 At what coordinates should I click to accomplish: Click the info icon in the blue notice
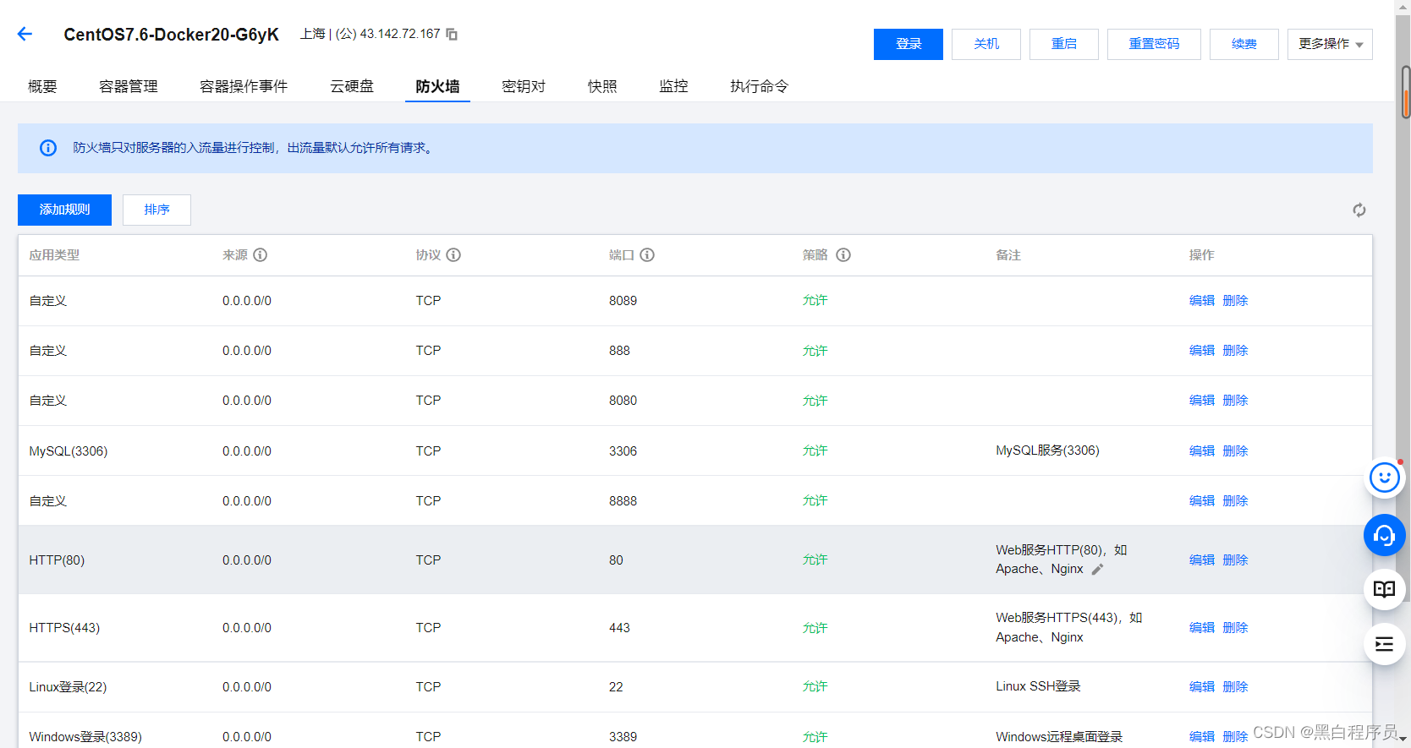(48, 148)
